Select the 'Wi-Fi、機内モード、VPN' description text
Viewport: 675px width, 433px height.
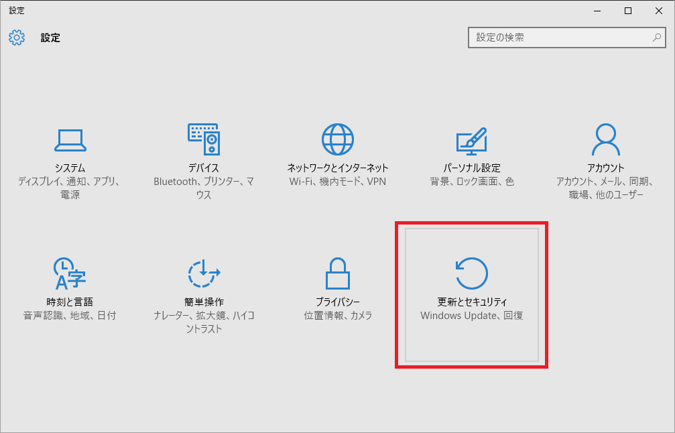pos(338,182)
